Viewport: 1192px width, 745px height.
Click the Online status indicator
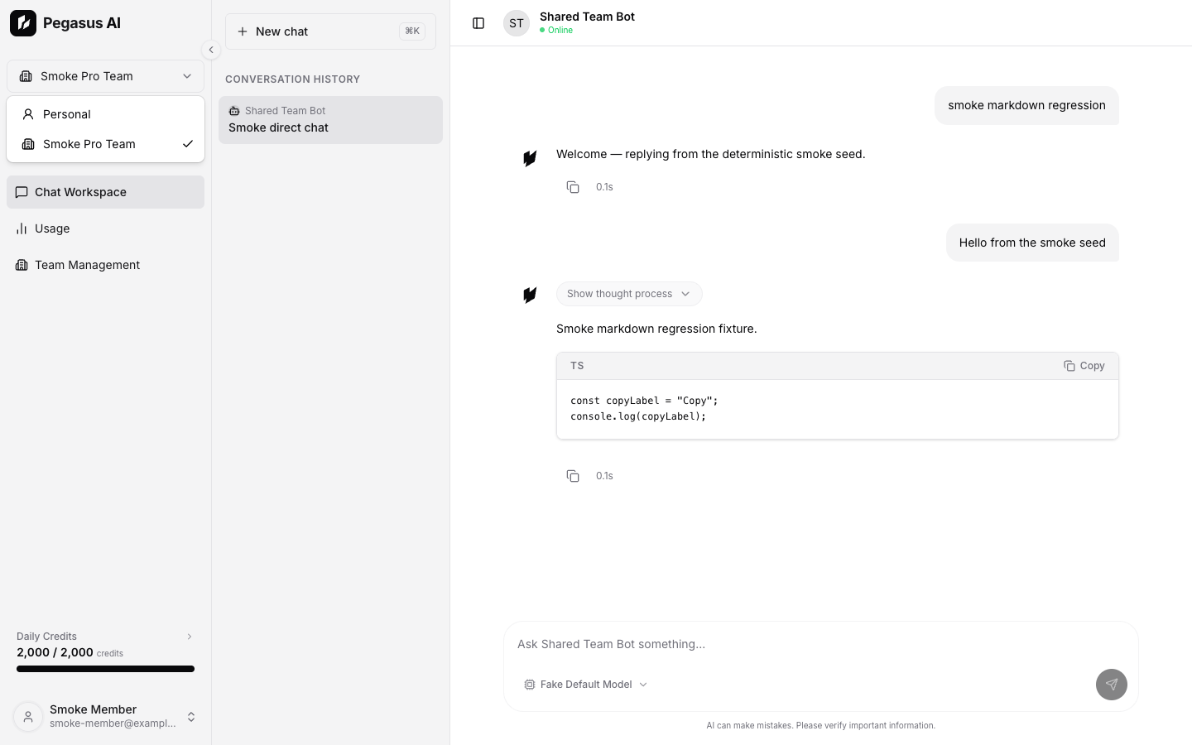[556, 30]
